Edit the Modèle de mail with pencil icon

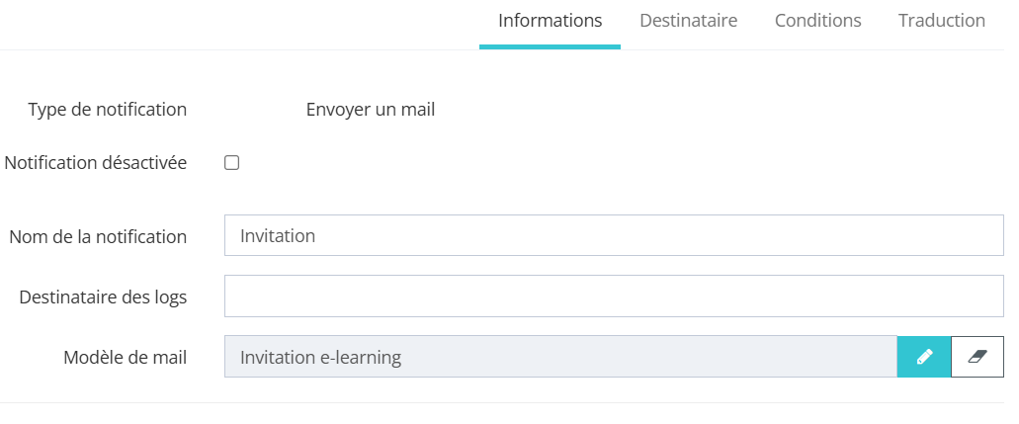[x=924, y=357]
